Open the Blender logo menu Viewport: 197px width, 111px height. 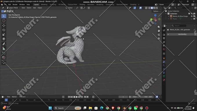pos(2,5)
